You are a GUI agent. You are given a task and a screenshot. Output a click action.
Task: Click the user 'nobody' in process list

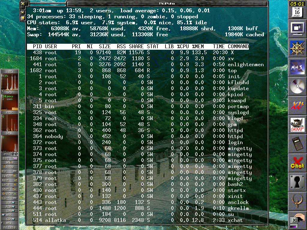(54, 136)
